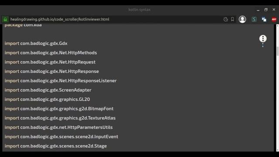
Task: Click the 'Net.HttpResponse' import line
Action: click(51, 72)
